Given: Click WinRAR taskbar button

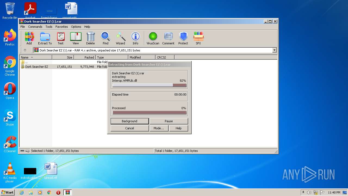Looking at the screenshot, I should 67,192.
